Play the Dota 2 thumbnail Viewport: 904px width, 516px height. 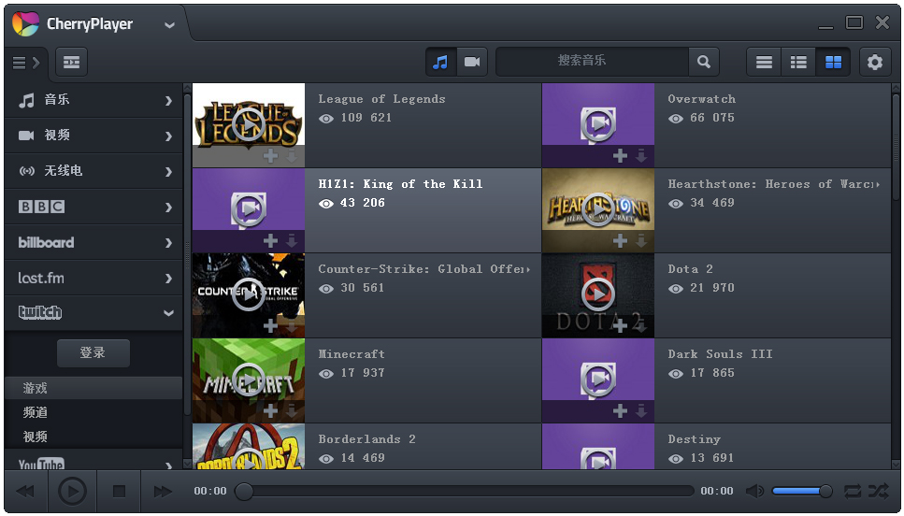tap(598, 294)
